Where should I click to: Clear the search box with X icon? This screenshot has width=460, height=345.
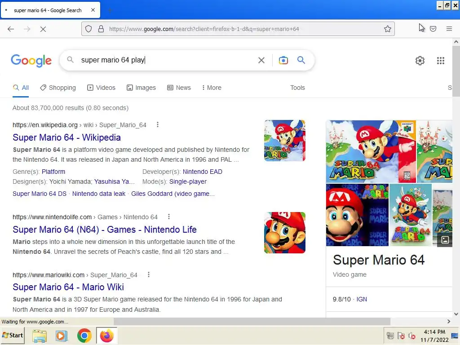coord(261,60)
